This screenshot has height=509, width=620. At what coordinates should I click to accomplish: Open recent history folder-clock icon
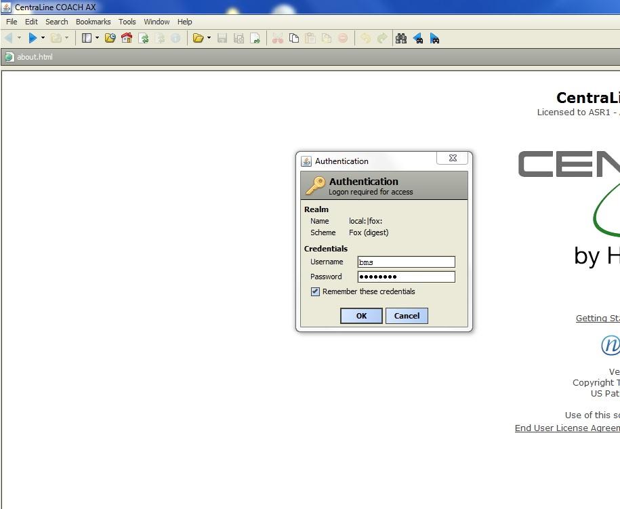[110, 39]
